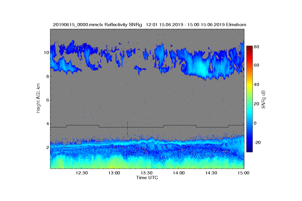Click the 10 km height tick label

(x=46, y=53)
